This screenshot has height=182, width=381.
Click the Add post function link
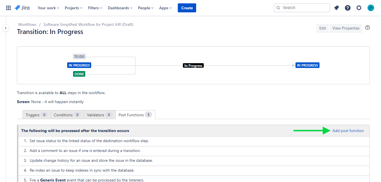pos(348,131)
